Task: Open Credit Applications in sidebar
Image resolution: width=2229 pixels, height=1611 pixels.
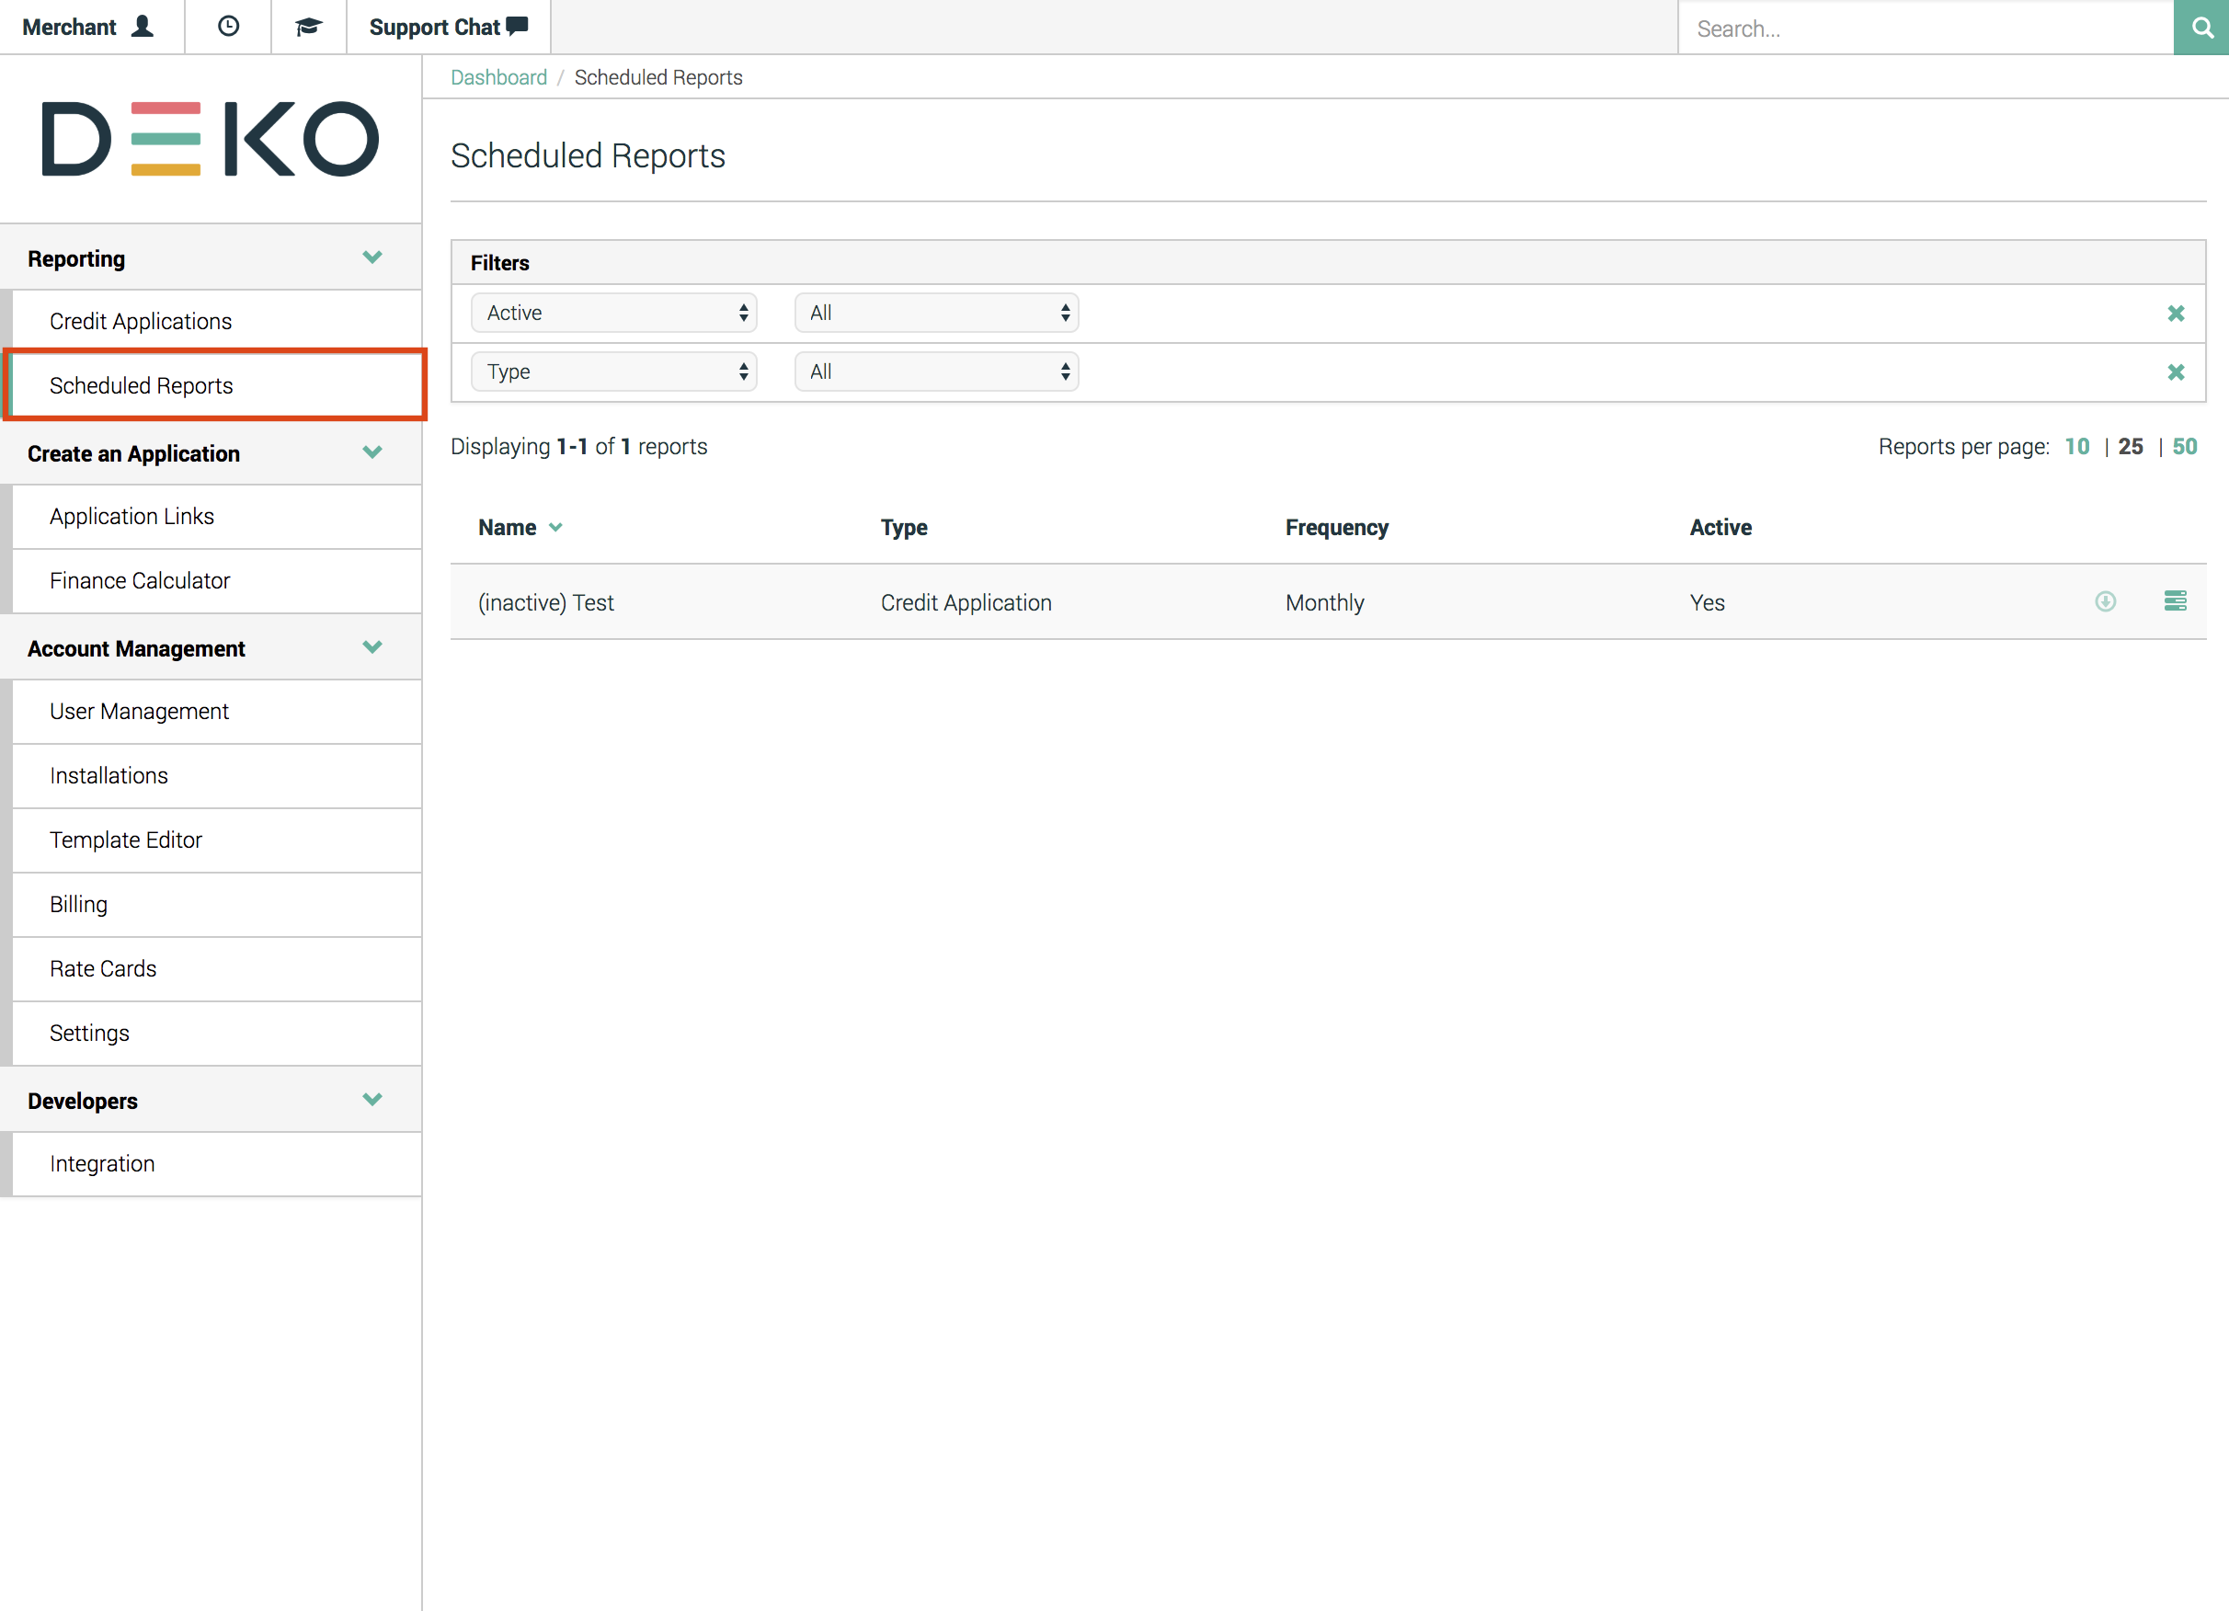Action: click(141, 322)
